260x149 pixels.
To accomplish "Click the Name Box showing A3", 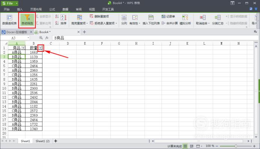I will pos(15,38).
